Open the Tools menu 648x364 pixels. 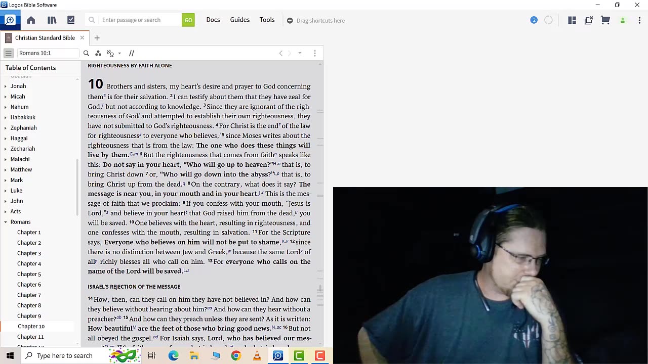tap(267, 20)
